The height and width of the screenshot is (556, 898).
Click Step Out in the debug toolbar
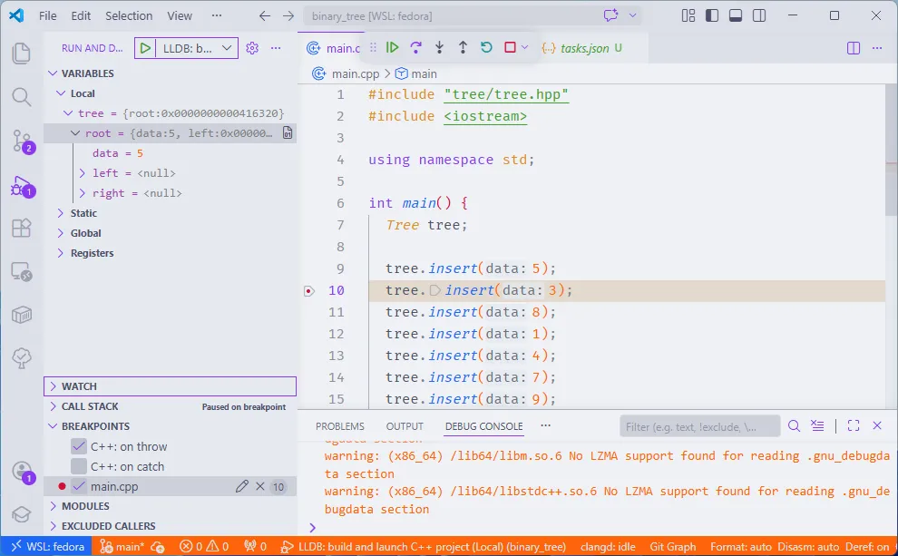[463, 47]
